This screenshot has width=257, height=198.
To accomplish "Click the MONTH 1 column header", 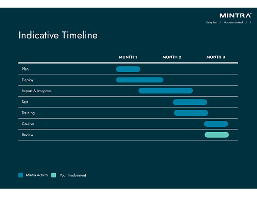I will 128,57.
